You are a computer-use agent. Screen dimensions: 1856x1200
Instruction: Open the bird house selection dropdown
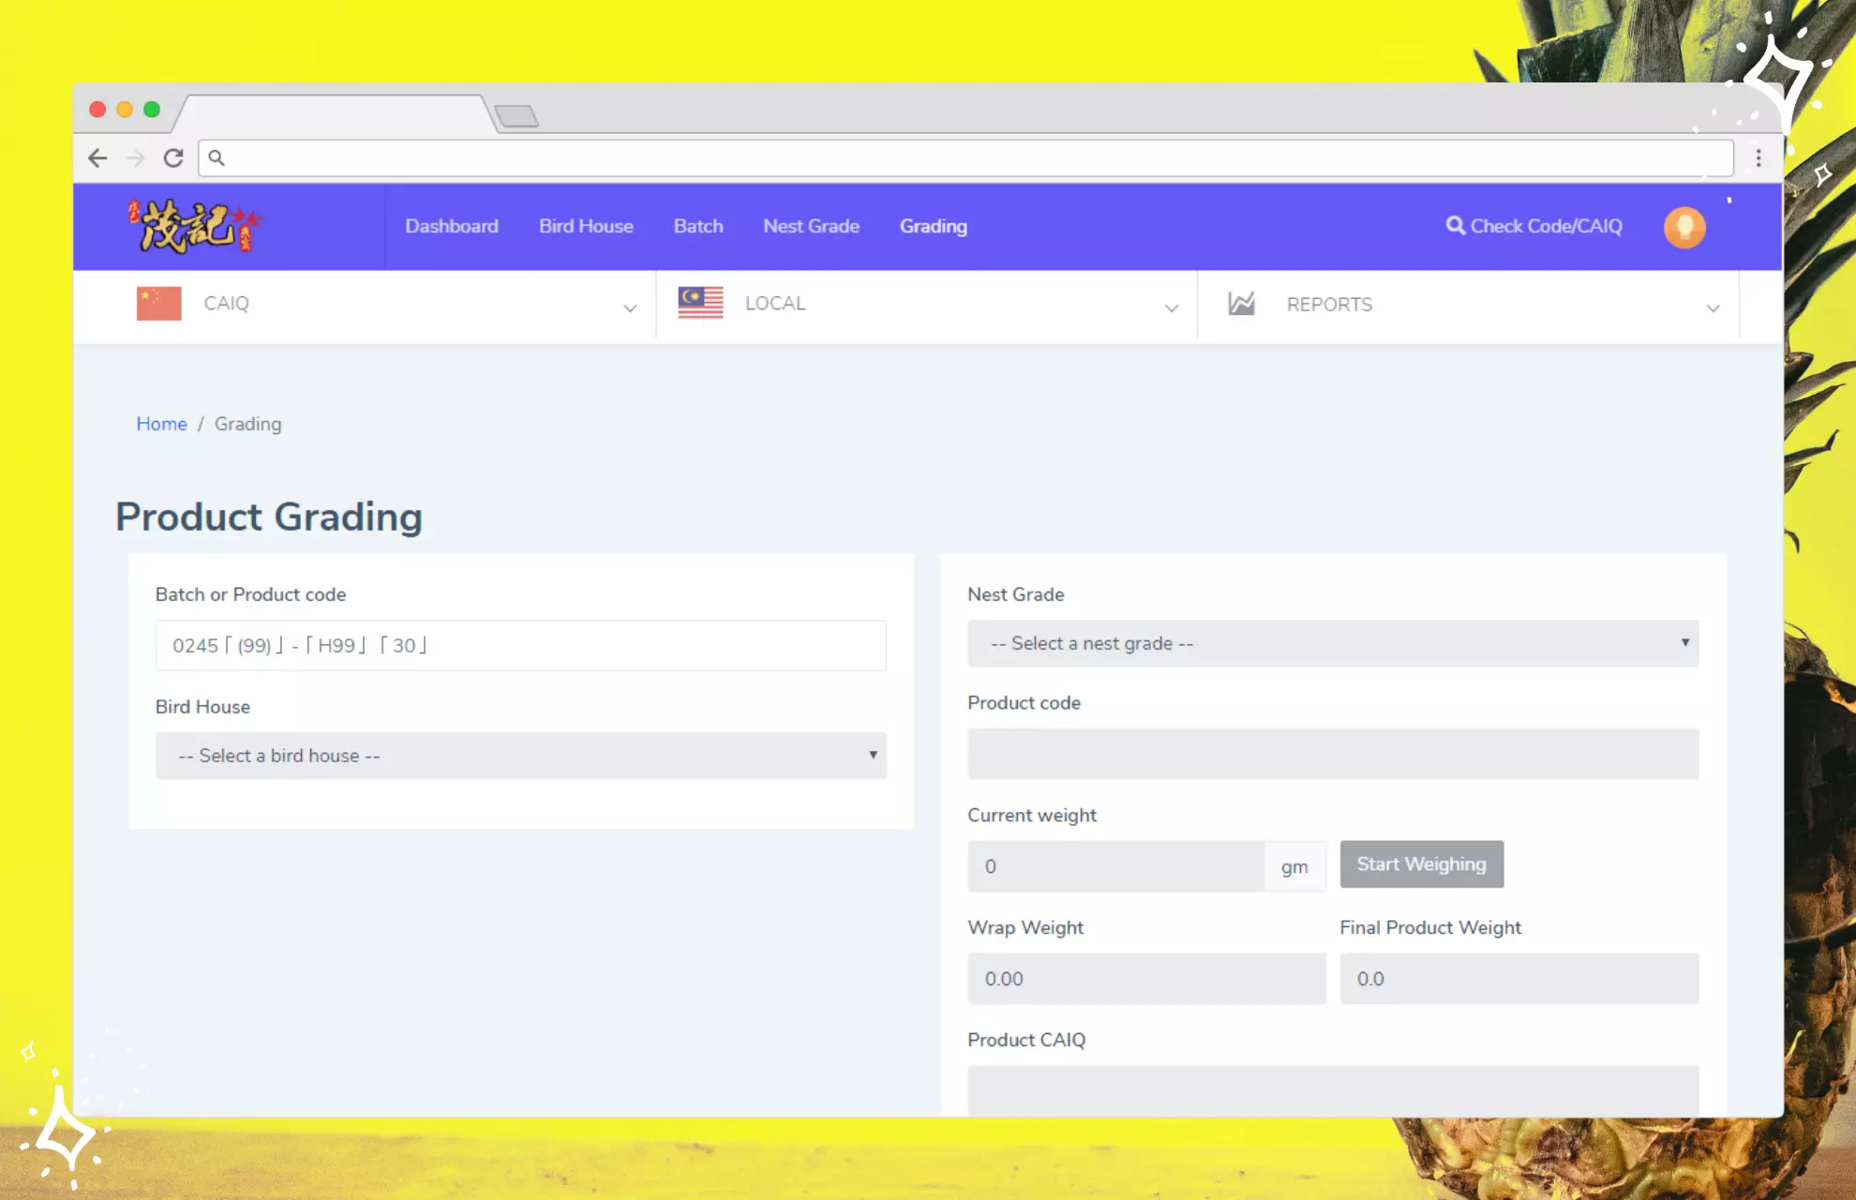coord(520,756)
